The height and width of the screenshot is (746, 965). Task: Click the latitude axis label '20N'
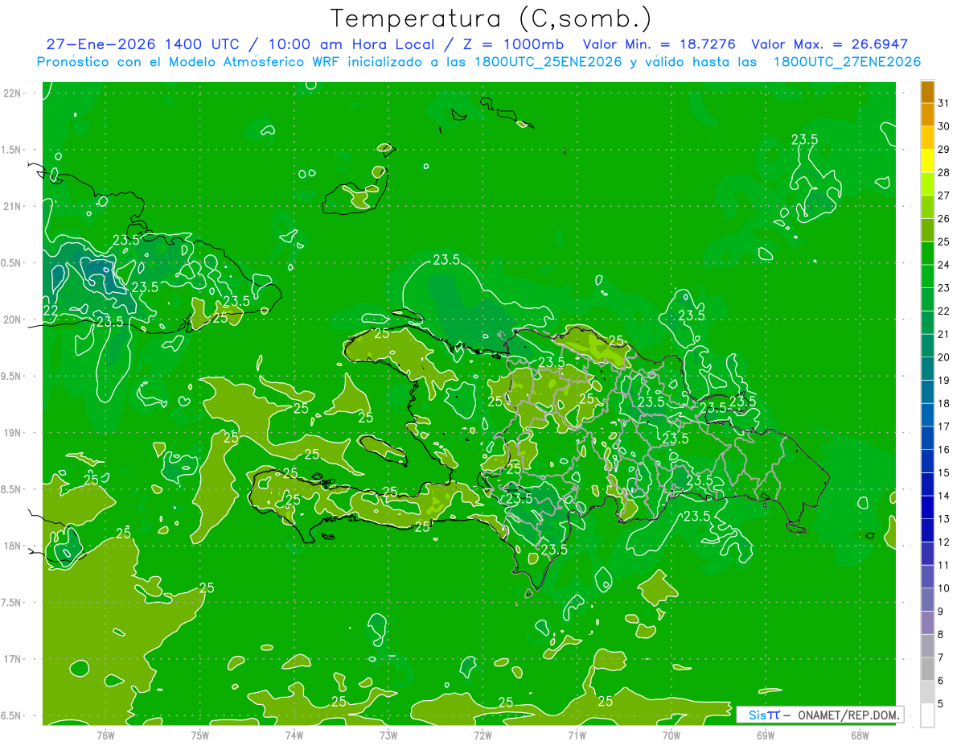11,319
